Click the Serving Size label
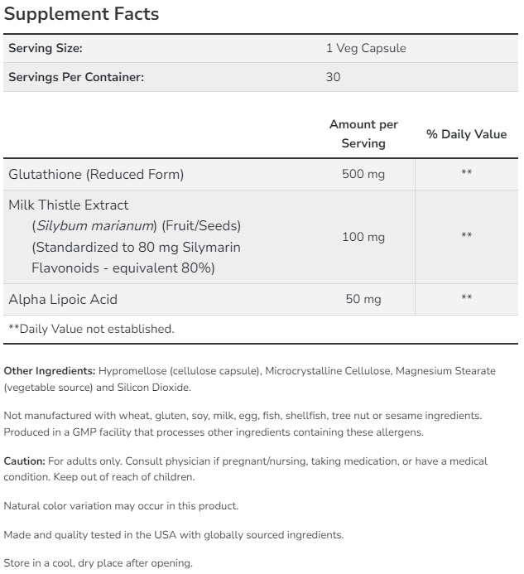 tap(46, 49)
